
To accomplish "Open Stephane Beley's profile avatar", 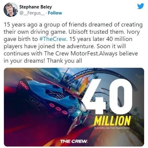I will (11, 10).
